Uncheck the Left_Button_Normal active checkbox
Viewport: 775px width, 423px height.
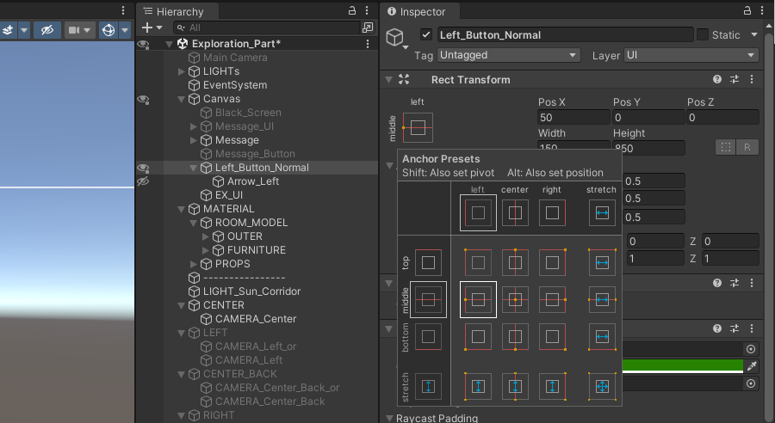click(425, 35)
